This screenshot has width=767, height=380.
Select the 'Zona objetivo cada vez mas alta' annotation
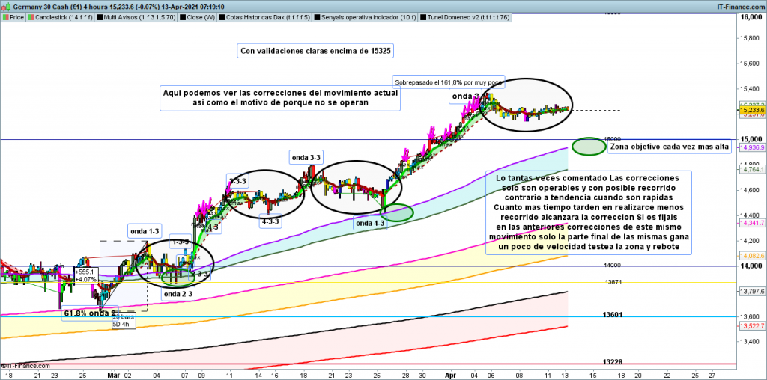pyautogui.click(x=669, y=147)
